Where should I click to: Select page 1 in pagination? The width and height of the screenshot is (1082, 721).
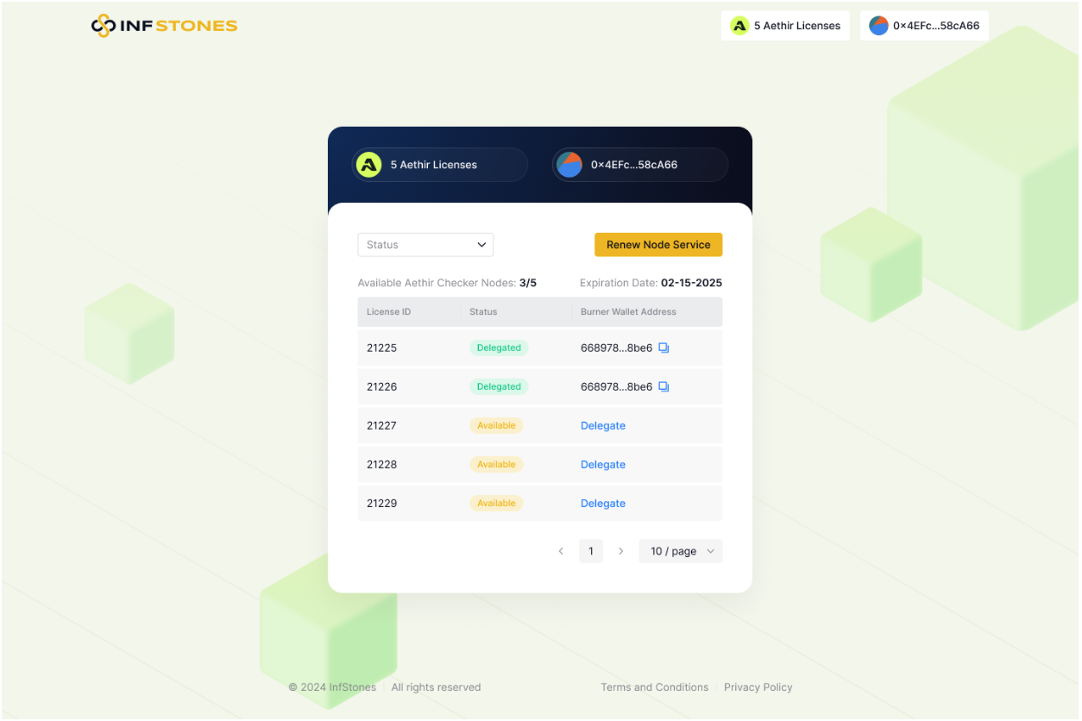[591, 551]
